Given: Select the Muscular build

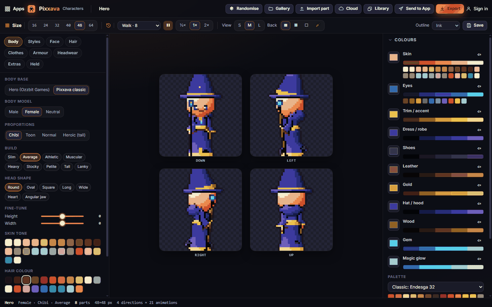Looking at the screenshot, I should pos(74,157).
